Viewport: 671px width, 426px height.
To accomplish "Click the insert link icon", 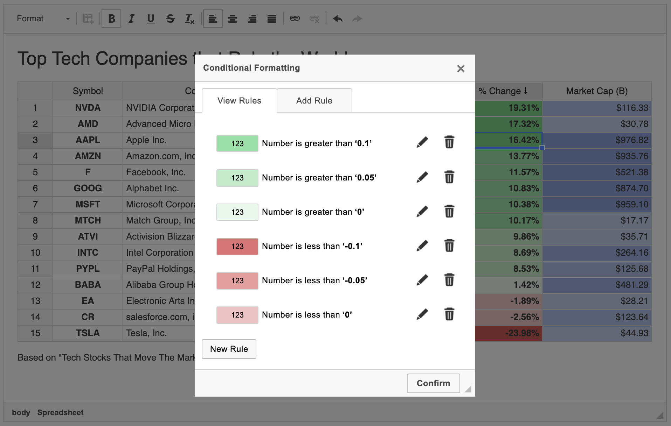I will 295,19.
